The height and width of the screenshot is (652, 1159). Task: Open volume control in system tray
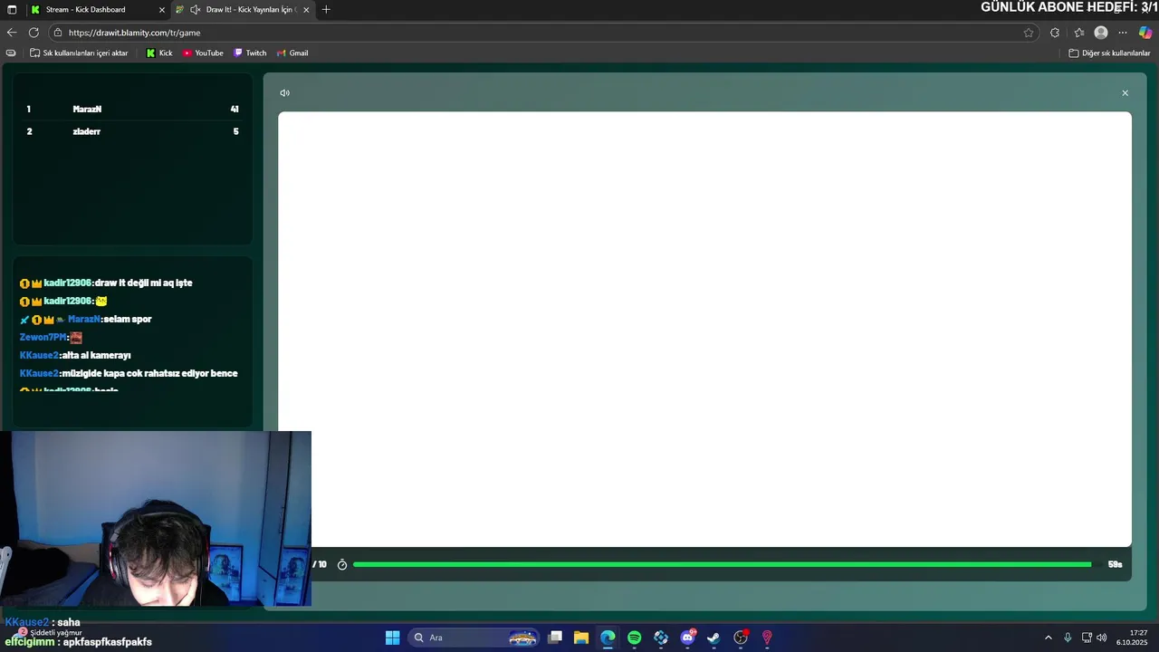coord(1102,638)
